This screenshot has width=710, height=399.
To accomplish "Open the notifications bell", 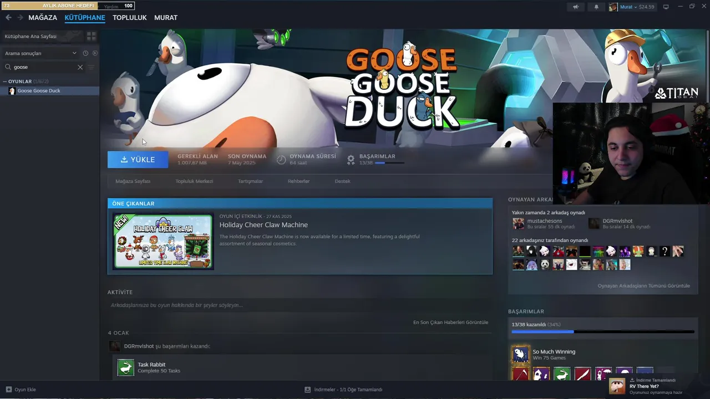I will point(596,7).
